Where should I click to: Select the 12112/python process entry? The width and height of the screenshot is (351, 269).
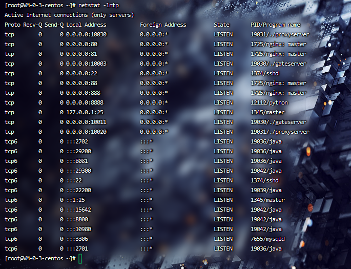(x=269, y=102)
